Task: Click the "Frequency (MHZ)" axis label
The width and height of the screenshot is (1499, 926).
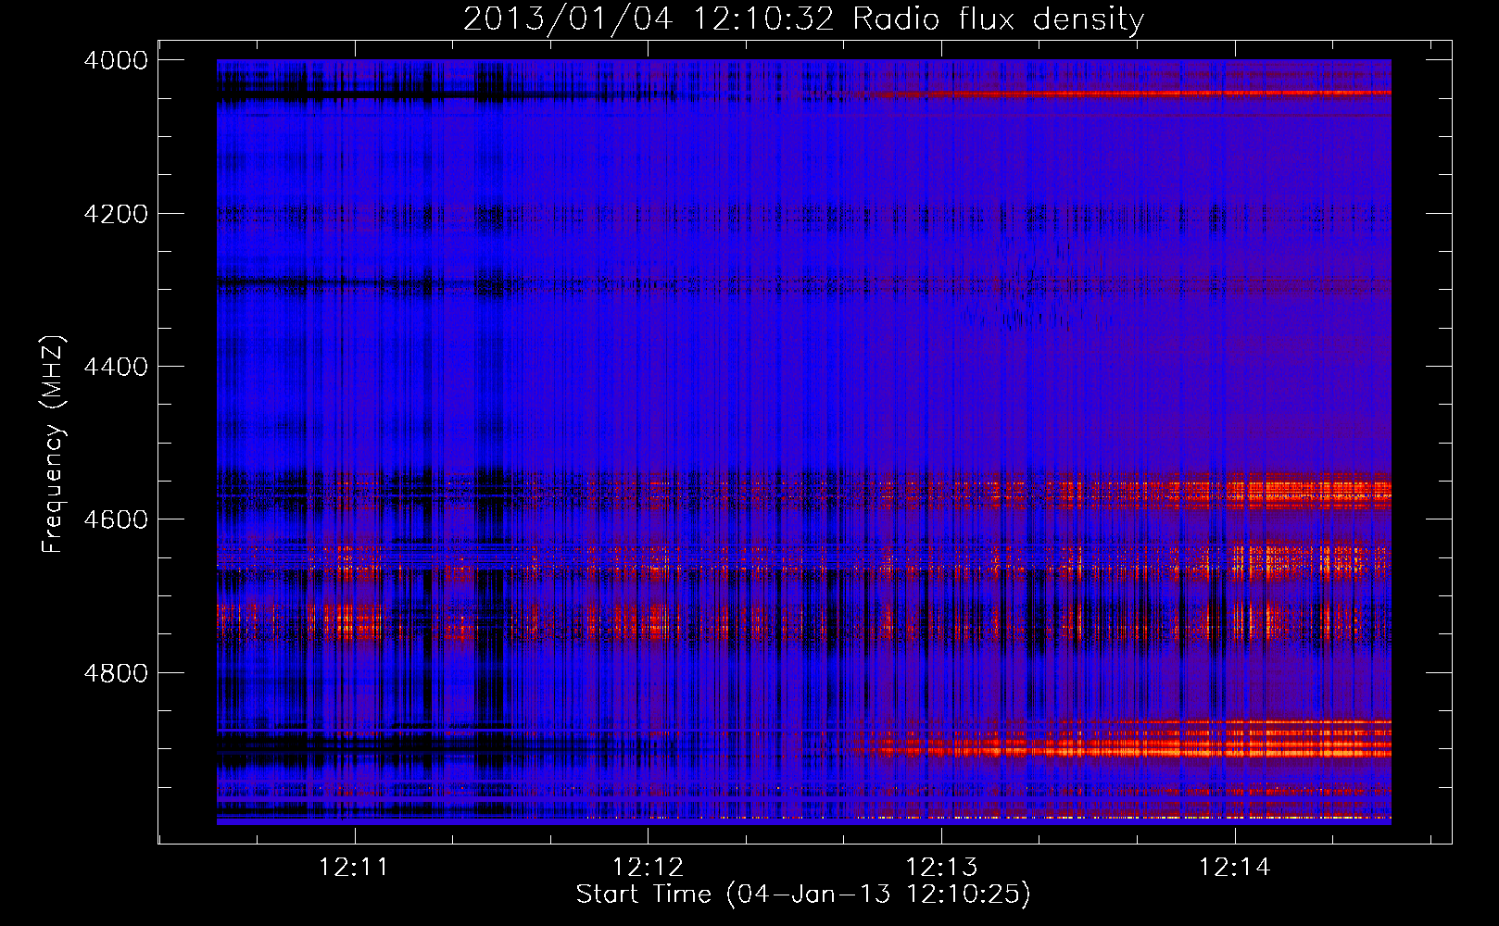Action: pyautogui.click(x=53, y=444)
